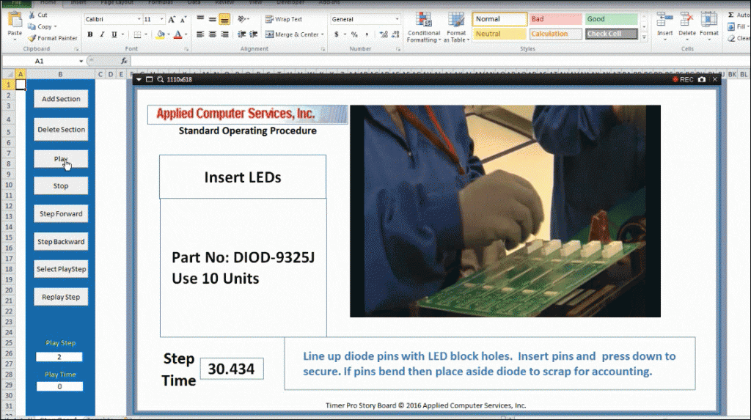Click the REC indicator on overlay
The height and width of the screenshot is (420, 751).
(x=683, y=79)
